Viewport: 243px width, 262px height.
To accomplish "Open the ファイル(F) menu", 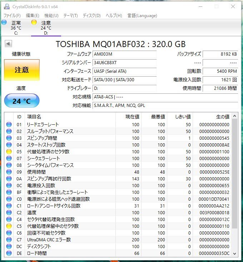I will tap(12, 16).
